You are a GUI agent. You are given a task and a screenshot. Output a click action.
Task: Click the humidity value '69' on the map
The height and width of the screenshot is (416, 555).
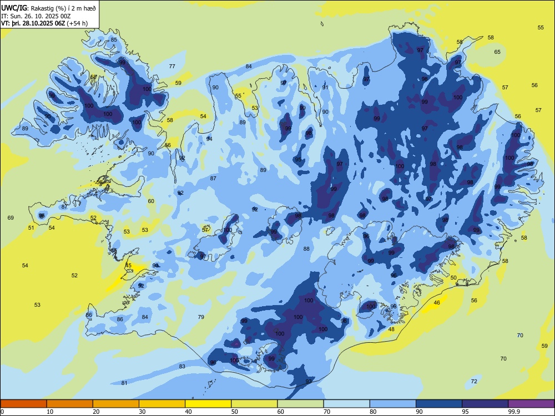tap(11, 217)
